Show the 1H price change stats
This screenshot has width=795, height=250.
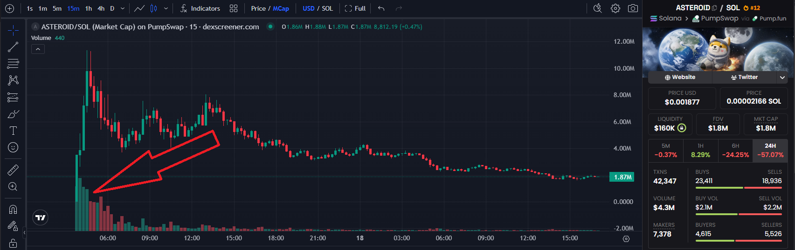(x=700, y=150)
